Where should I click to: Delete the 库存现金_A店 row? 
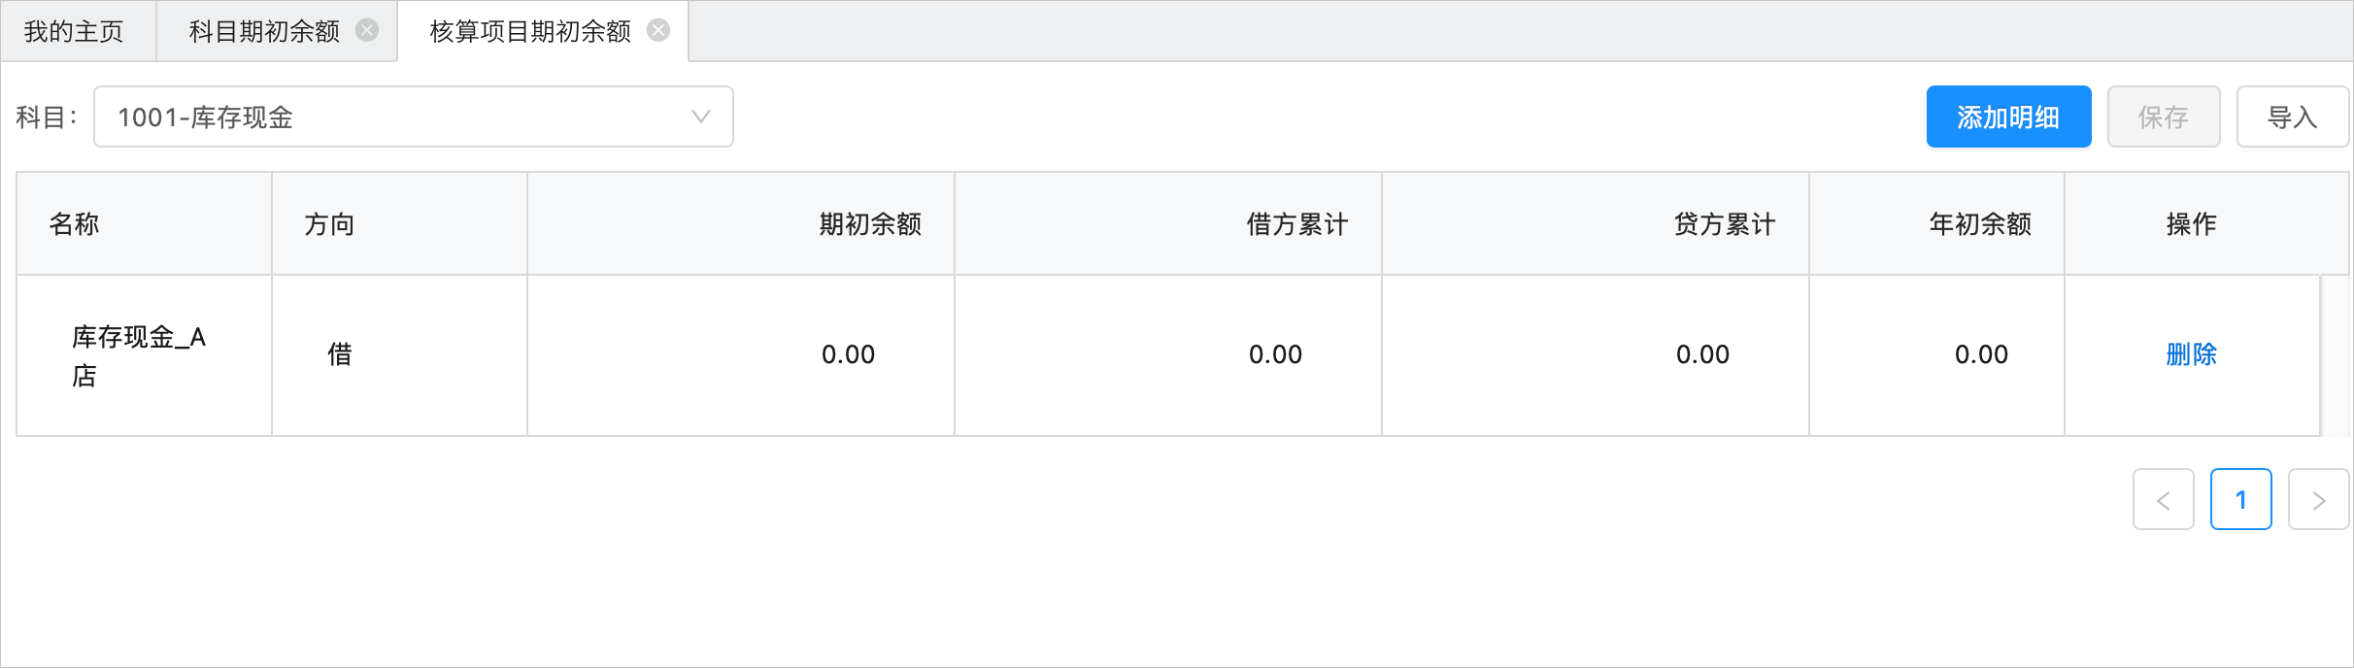pyautogui.click(x=2192, y=354)
